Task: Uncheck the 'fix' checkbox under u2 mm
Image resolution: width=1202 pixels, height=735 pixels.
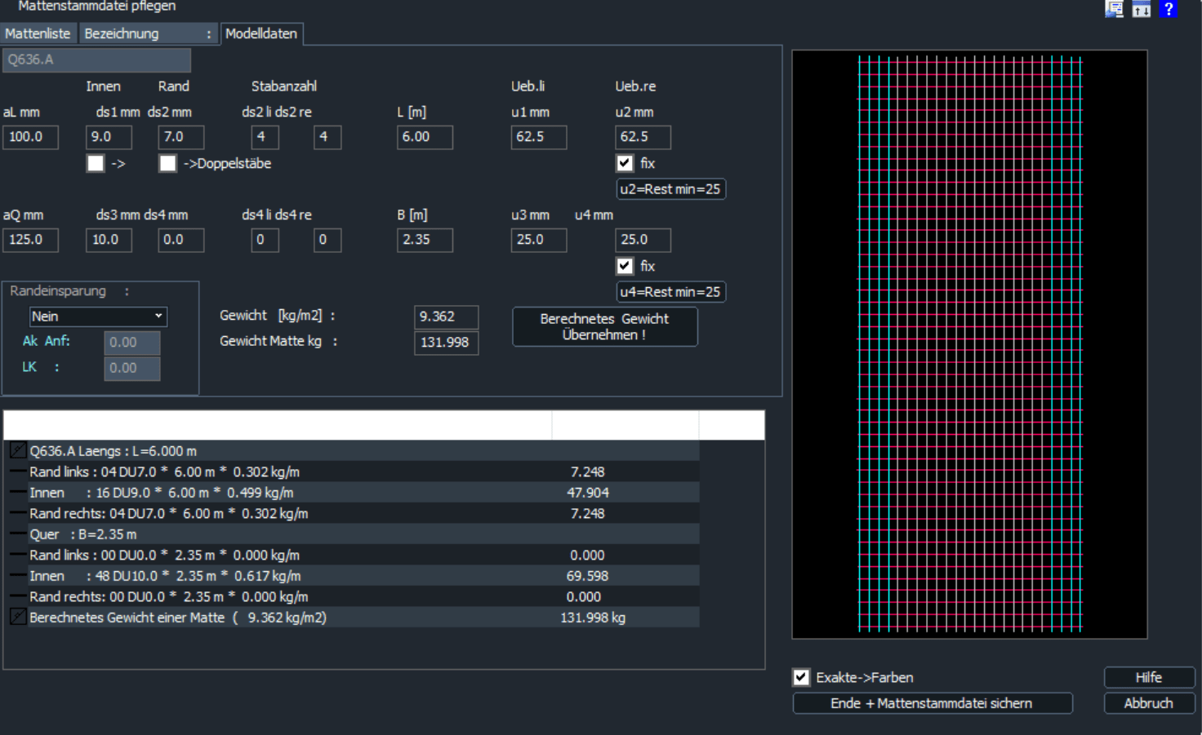Action: 625,163
